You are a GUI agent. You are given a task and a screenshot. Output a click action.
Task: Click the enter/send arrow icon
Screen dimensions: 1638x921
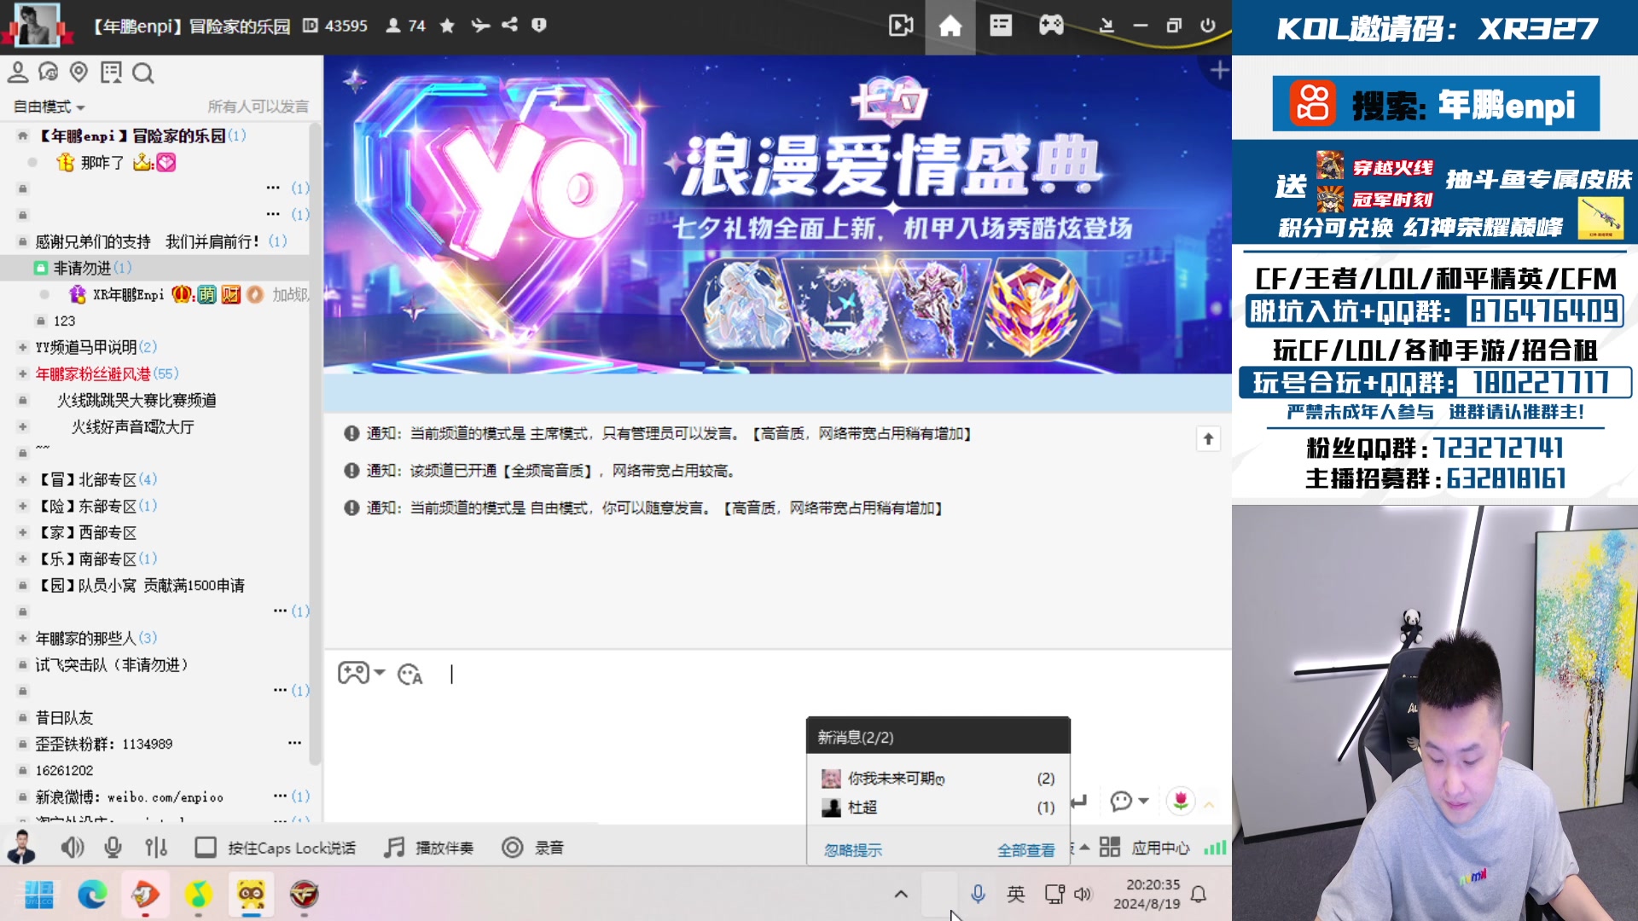point(1079,801)
